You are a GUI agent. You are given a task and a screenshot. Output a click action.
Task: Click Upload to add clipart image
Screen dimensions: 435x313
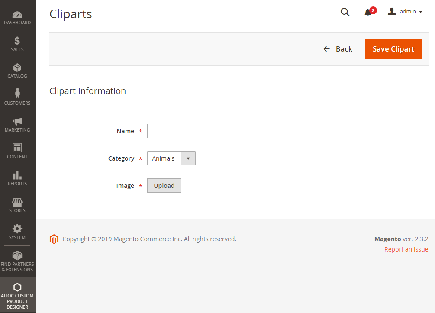[164, 185]
